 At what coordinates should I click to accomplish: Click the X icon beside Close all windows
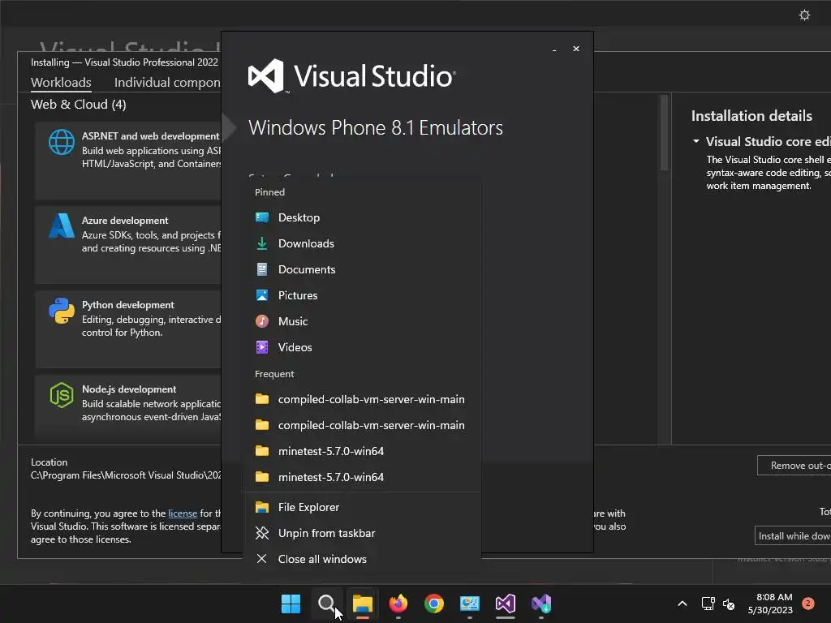[262, 559]
